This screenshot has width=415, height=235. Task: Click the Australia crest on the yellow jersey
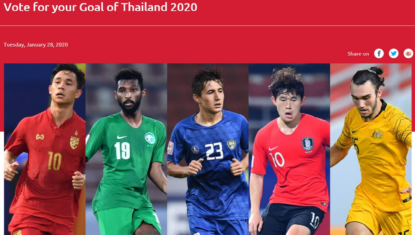[377, 134]
